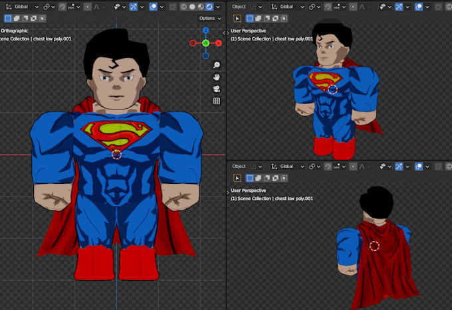Click the grid perspective/orthographic switch icon
452x310 pixels.
tap(217, 101)
